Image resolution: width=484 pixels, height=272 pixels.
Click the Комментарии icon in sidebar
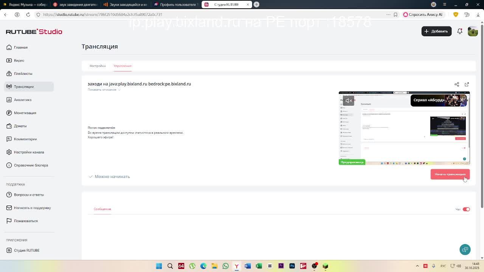(x=9, y=139)
